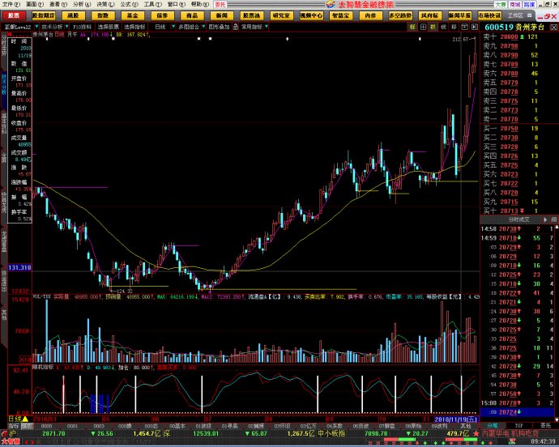Open the 分析 menu

click(82, 4)
